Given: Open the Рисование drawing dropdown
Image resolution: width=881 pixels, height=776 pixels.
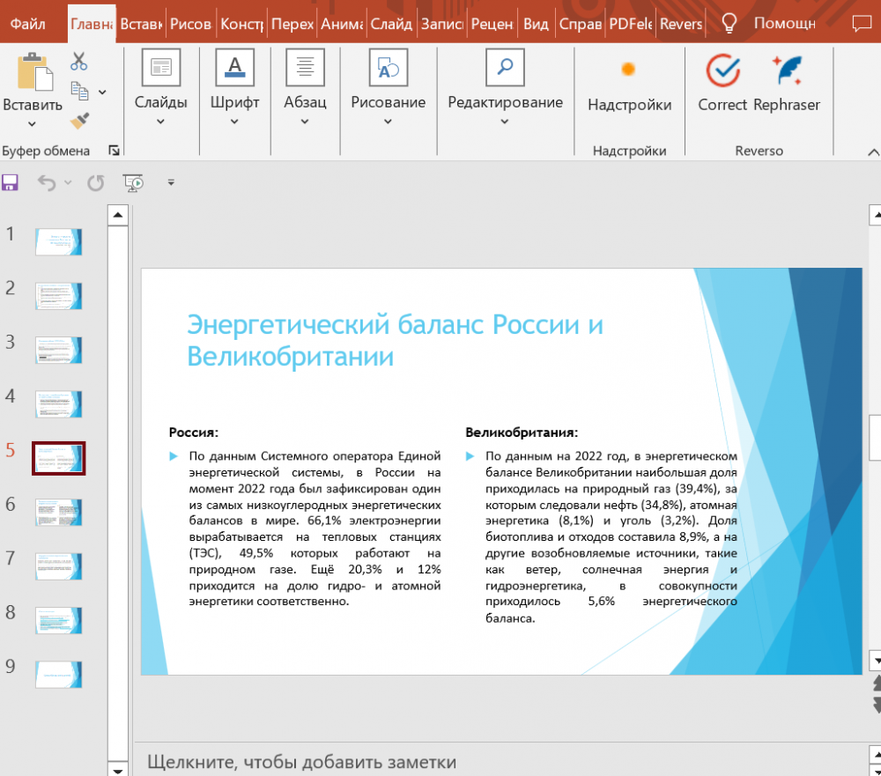Looking at the screenshot, I should click(x=388, y=88).
